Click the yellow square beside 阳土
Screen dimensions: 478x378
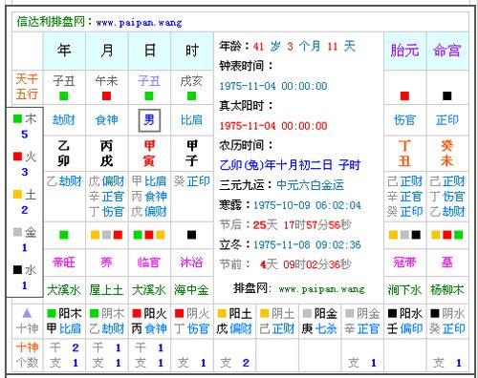222,313
